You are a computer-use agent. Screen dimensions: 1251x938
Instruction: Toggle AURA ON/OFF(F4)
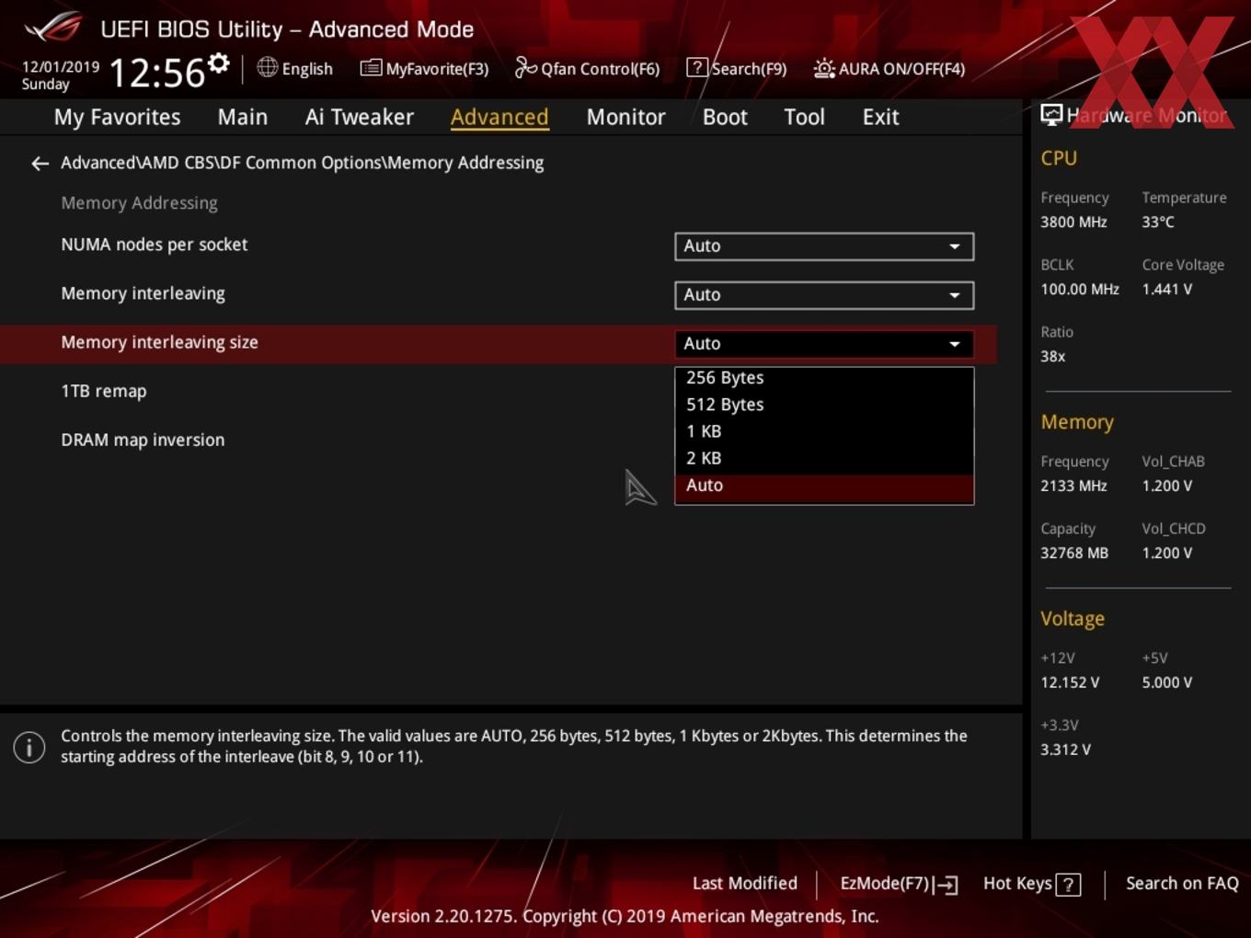pos(901,69)
